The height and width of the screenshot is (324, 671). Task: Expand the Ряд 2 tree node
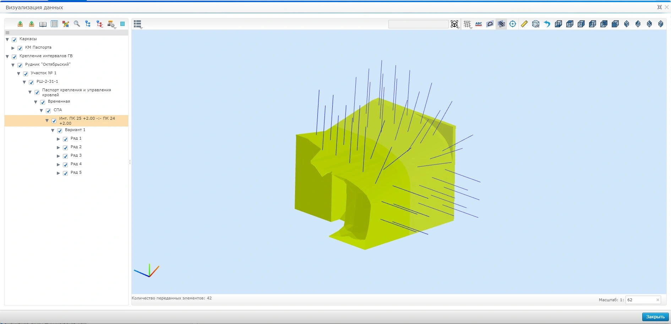pyautogui.click(x=59, y=147)
